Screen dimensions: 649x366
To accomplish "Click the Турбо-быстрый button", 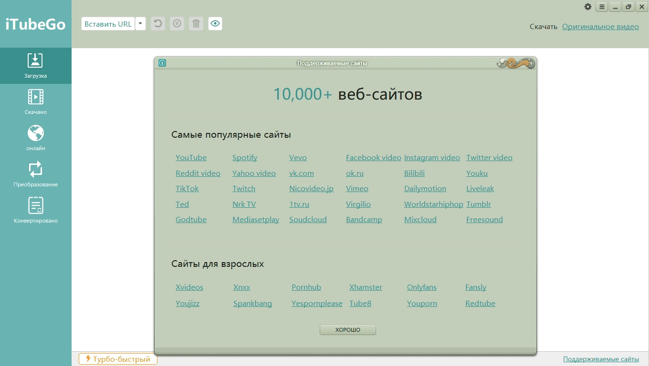I will (118, 359).
